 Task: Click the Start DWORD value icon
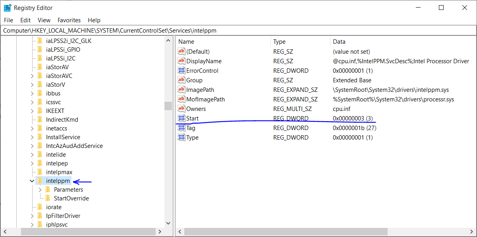tap(181, 118)
